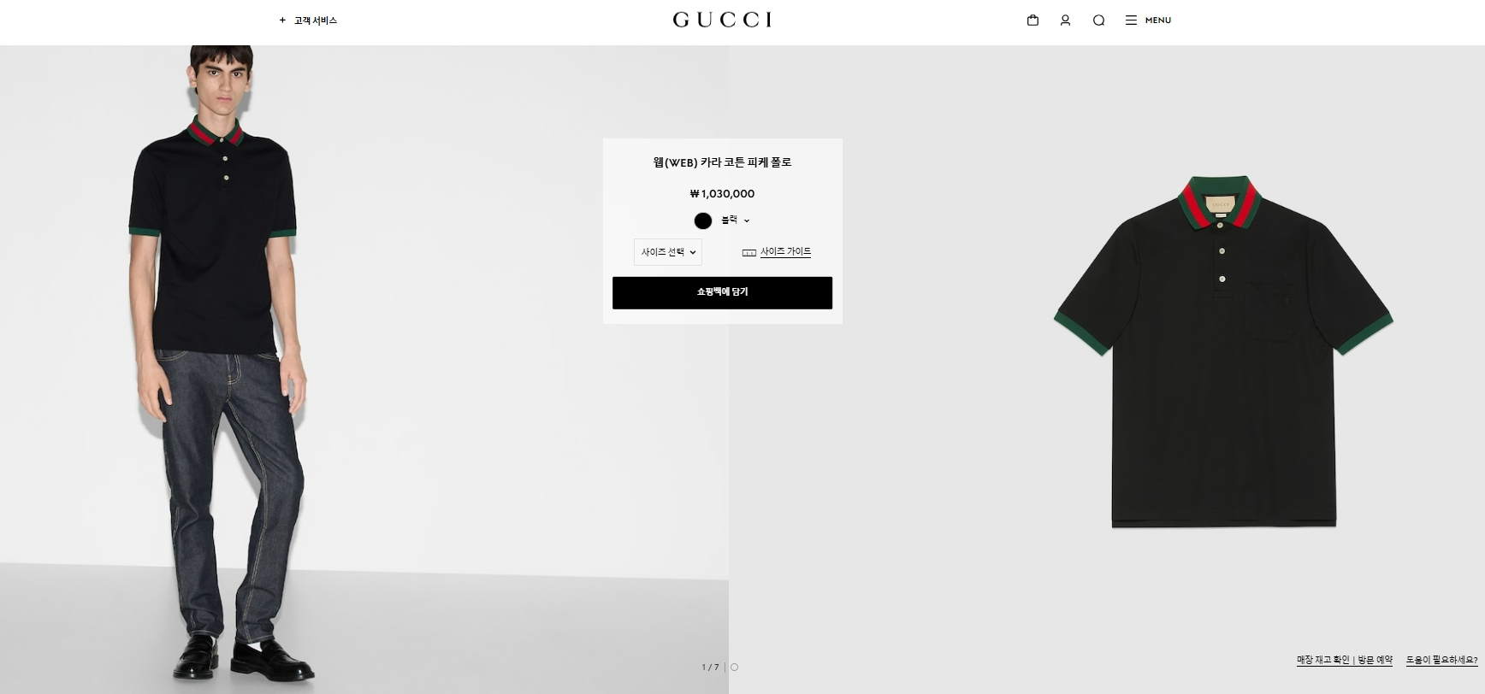
Task: Click the 도움이 필요하세요? help link
Action: 1441,660
